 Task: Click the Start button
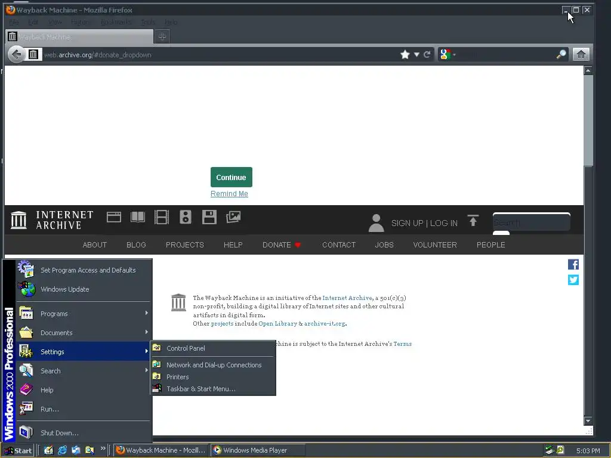(18, 451)
